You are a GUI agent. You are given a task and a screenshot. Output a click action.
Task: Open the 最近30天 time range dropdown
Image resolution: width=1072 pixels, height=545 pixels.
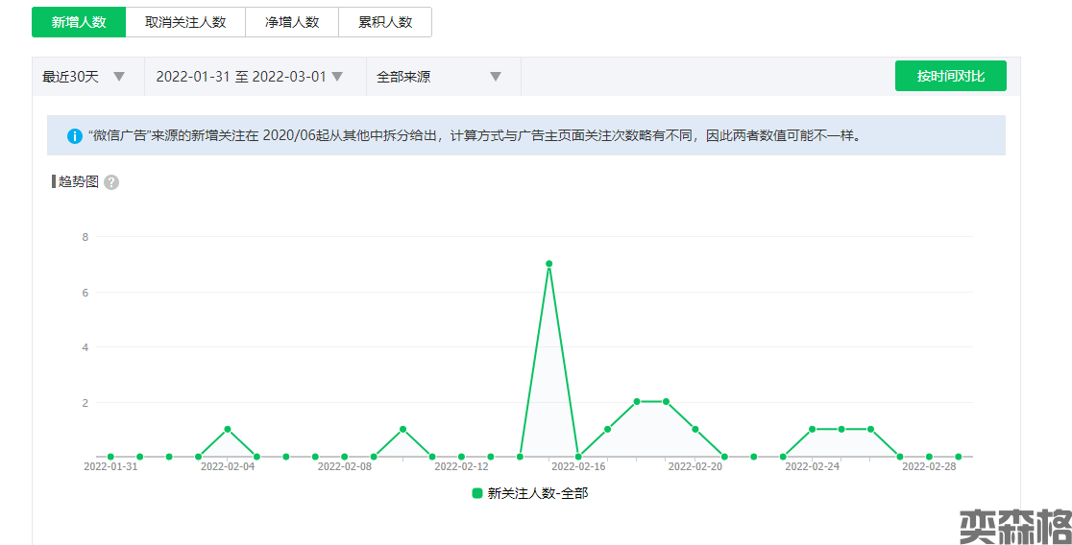point(85,77)
